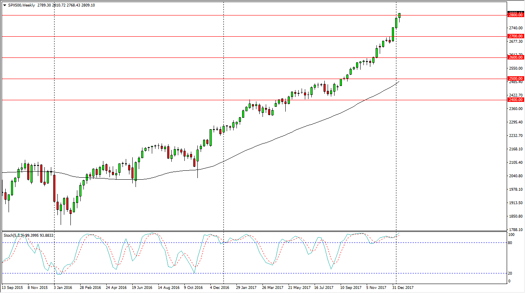Screen dimensions: 525x293
Task: Click the 4 Dec 2016 date axis label
Action: tap(219, 288)
